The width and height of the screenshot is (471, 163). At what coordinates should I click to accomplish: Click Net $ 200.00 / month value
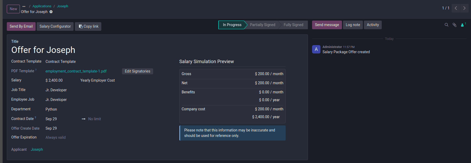pyautogui.click(x=269, y=83)
